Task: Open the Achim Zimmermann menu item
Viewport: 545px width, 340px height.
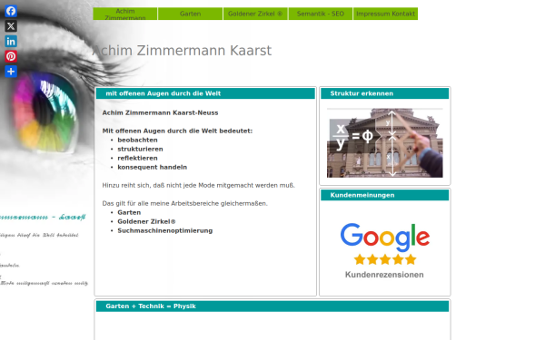Action: [125, 14]
